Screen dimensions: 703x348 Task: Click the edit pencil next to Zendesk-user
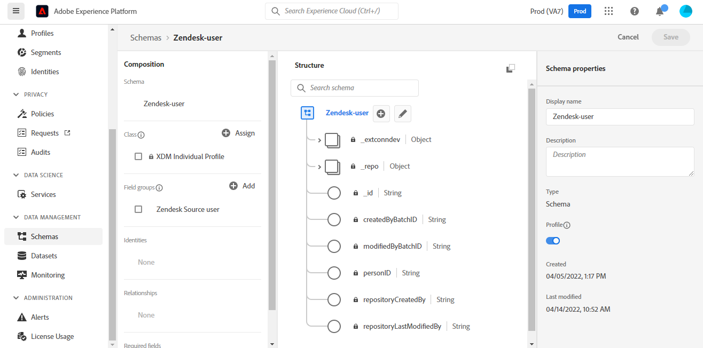pos(403,113)
